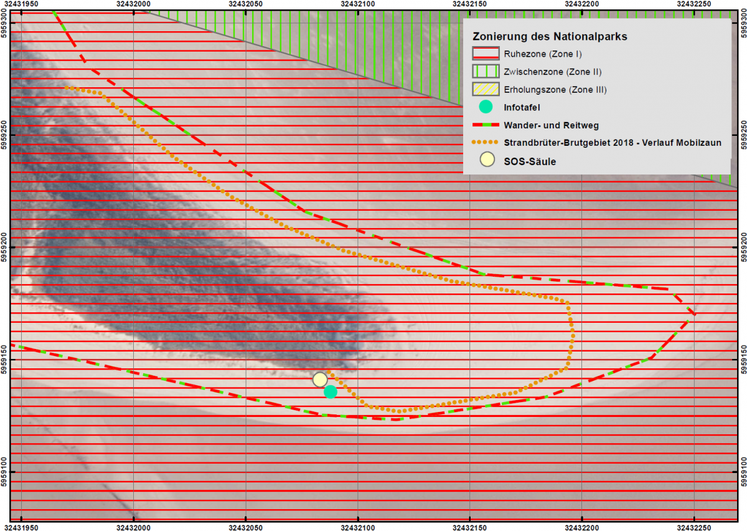Image resolution: width=747 pixels, height=531 pixels.
Task: Click the 'Erholungszone (Zone III)' legend label
Action: 555,90
